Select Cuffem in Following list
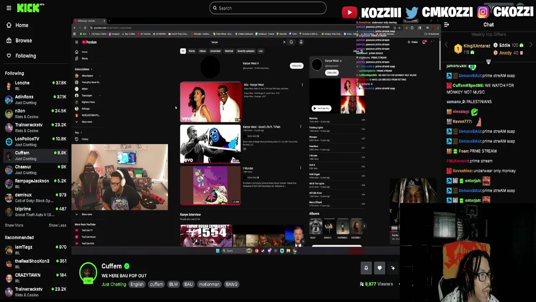This screenshot has height=302, width=536. [x=36, y=156]
